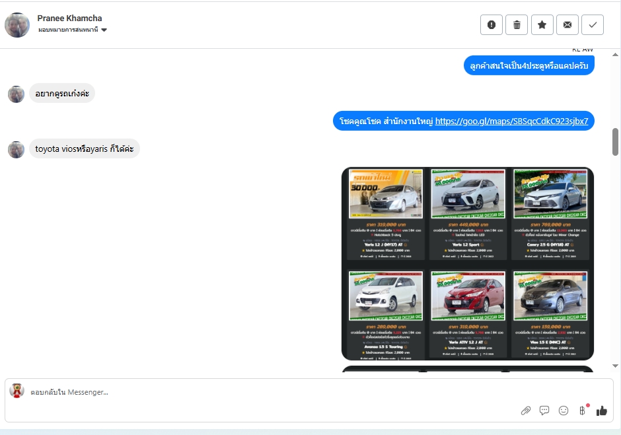Mark conversation done with checkmark icon

(x=593, y=25)
